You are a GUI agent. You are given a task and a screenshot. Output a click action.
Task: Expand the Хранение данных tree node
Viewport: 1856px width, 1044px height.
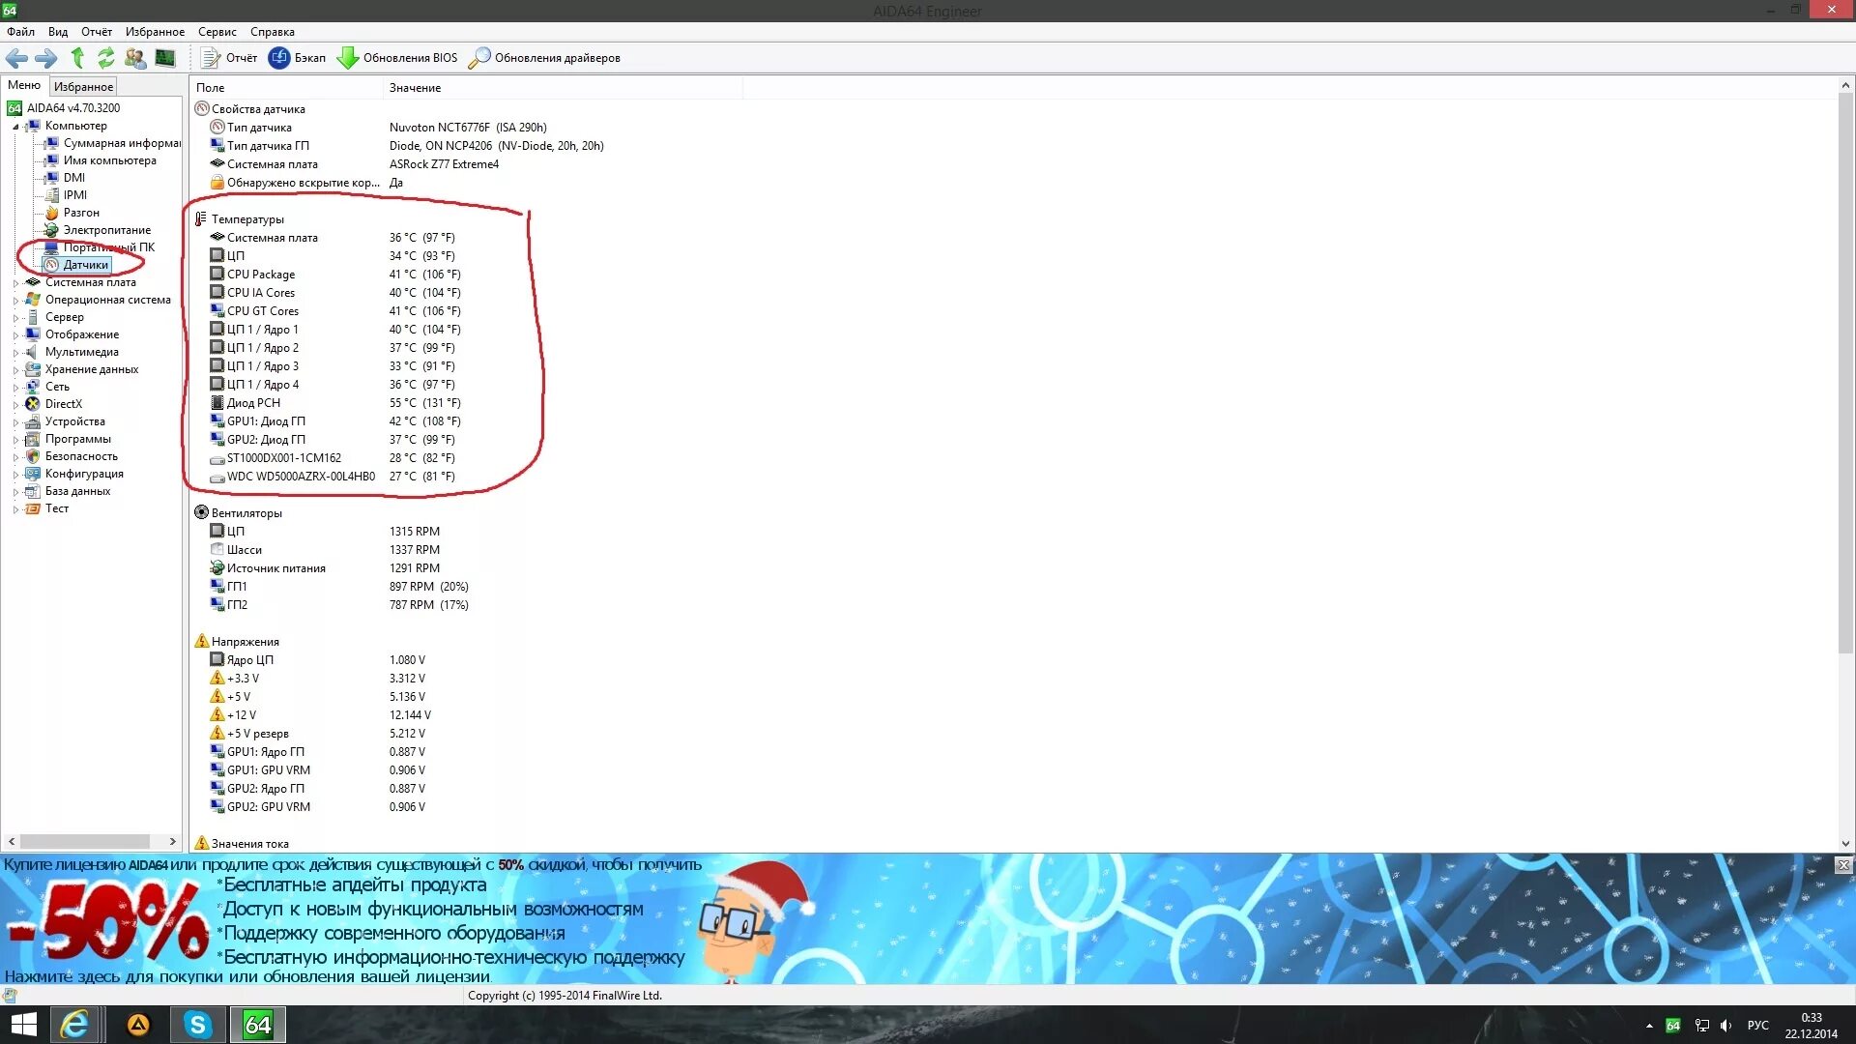(x=15, y=370)
